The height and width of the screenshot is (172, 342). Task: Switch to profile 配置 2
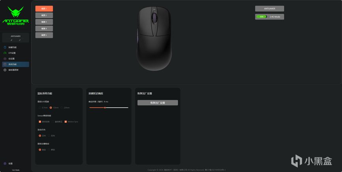(x=44, y=15)
